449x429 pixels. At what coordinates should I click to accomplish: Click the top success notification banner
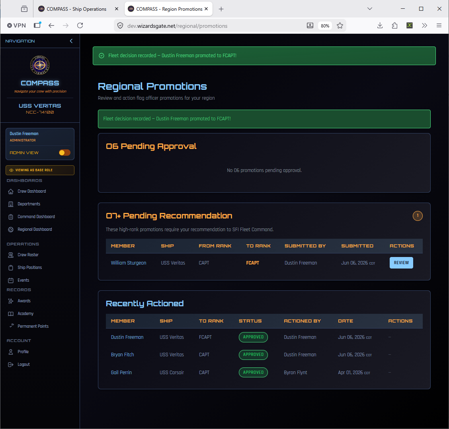pyautogui.click(x=264, y=56)
